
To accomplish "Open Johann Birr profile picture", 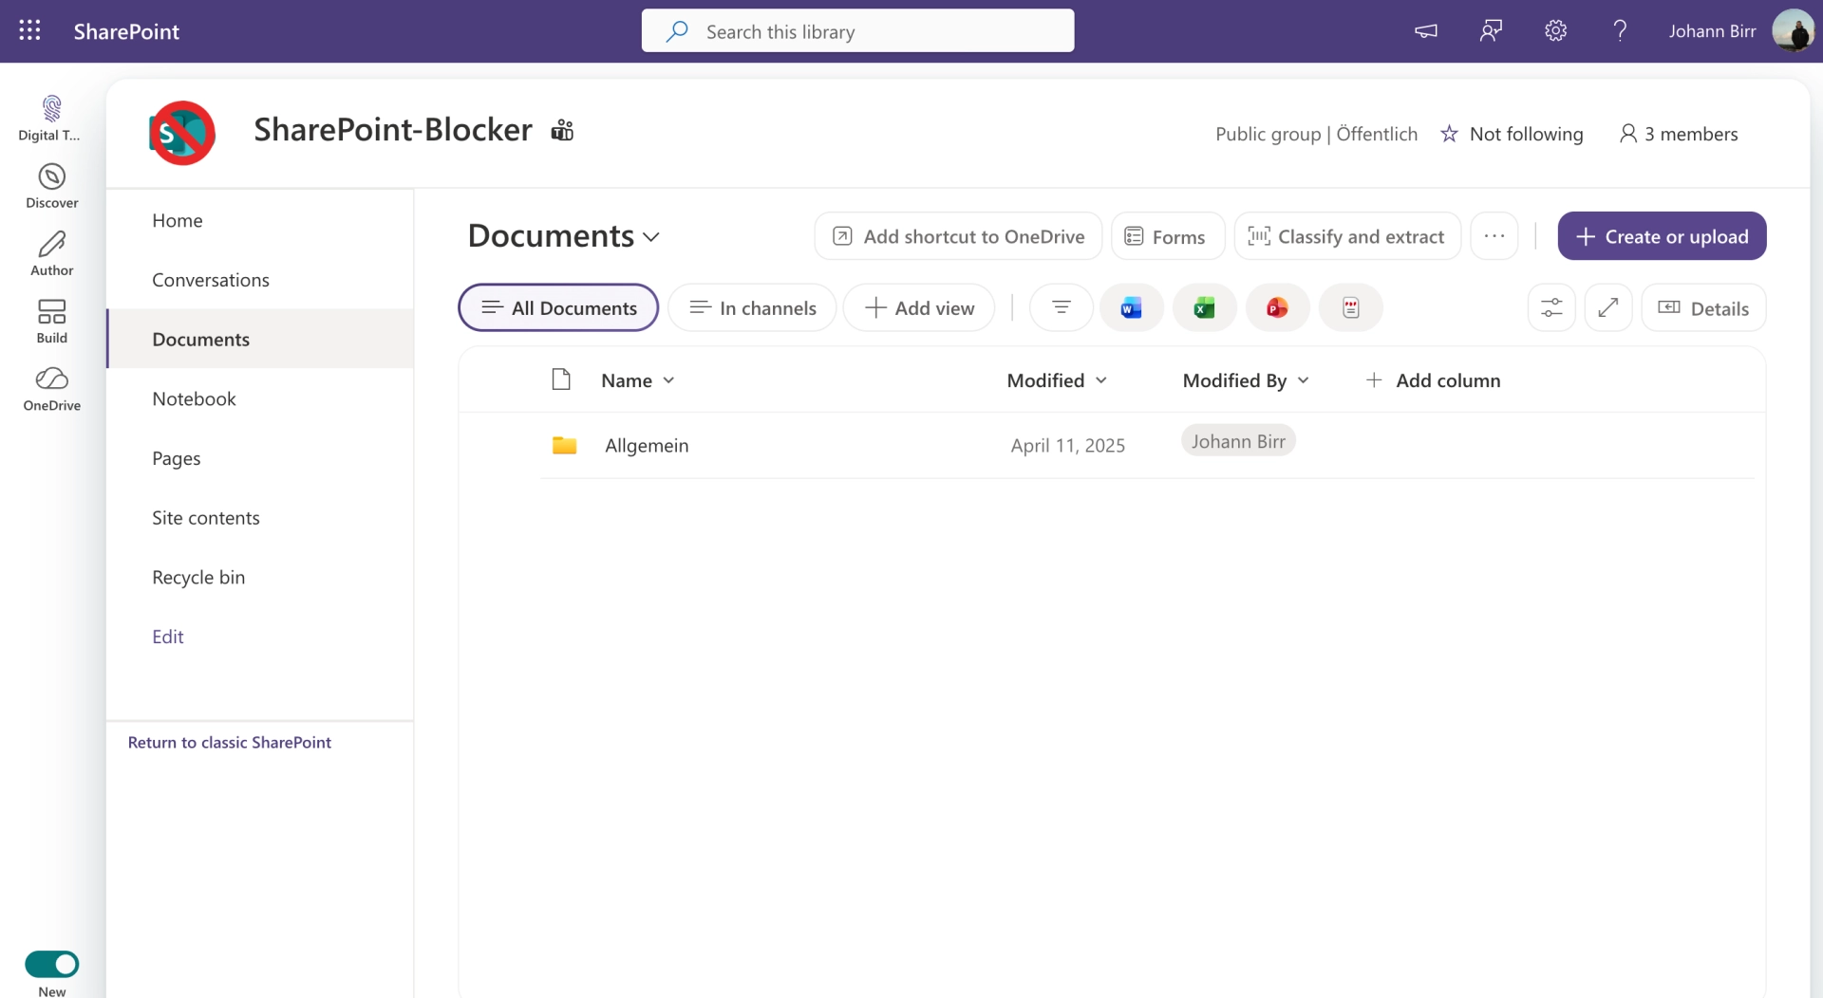I will [x=1793, y=30].
